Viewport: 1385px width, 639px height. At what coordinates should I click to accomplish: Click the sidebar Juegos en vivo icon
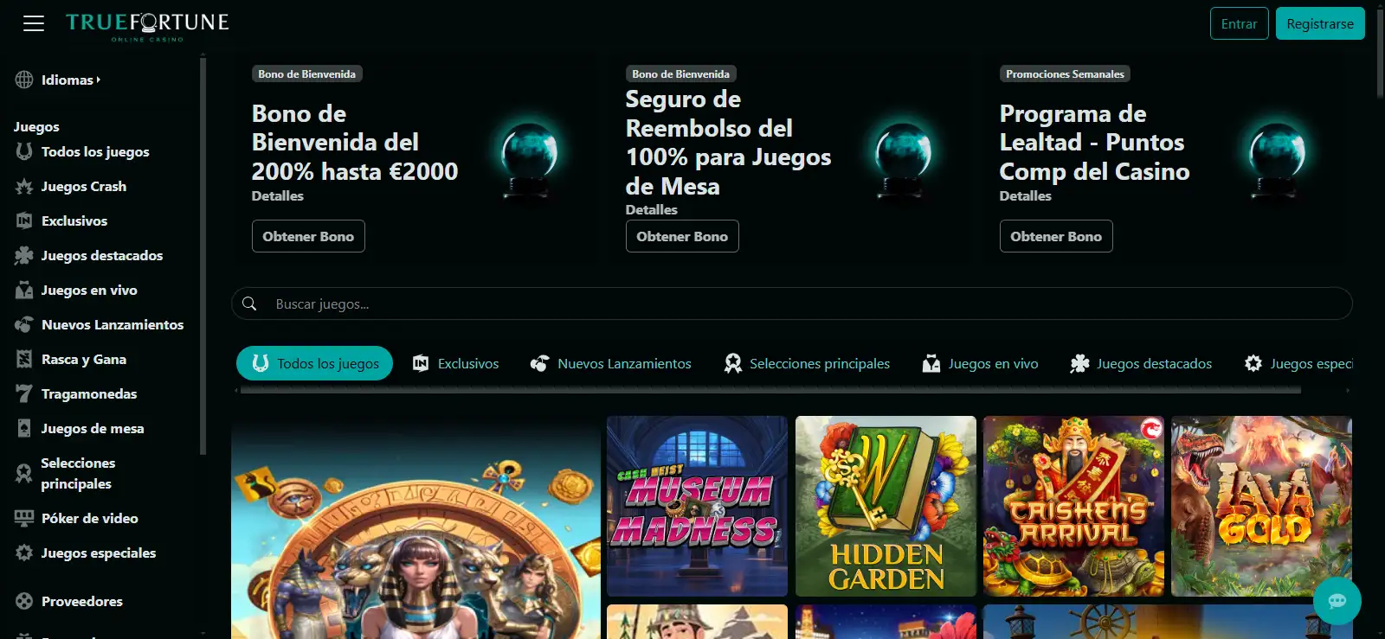click(x=24, y=290)
